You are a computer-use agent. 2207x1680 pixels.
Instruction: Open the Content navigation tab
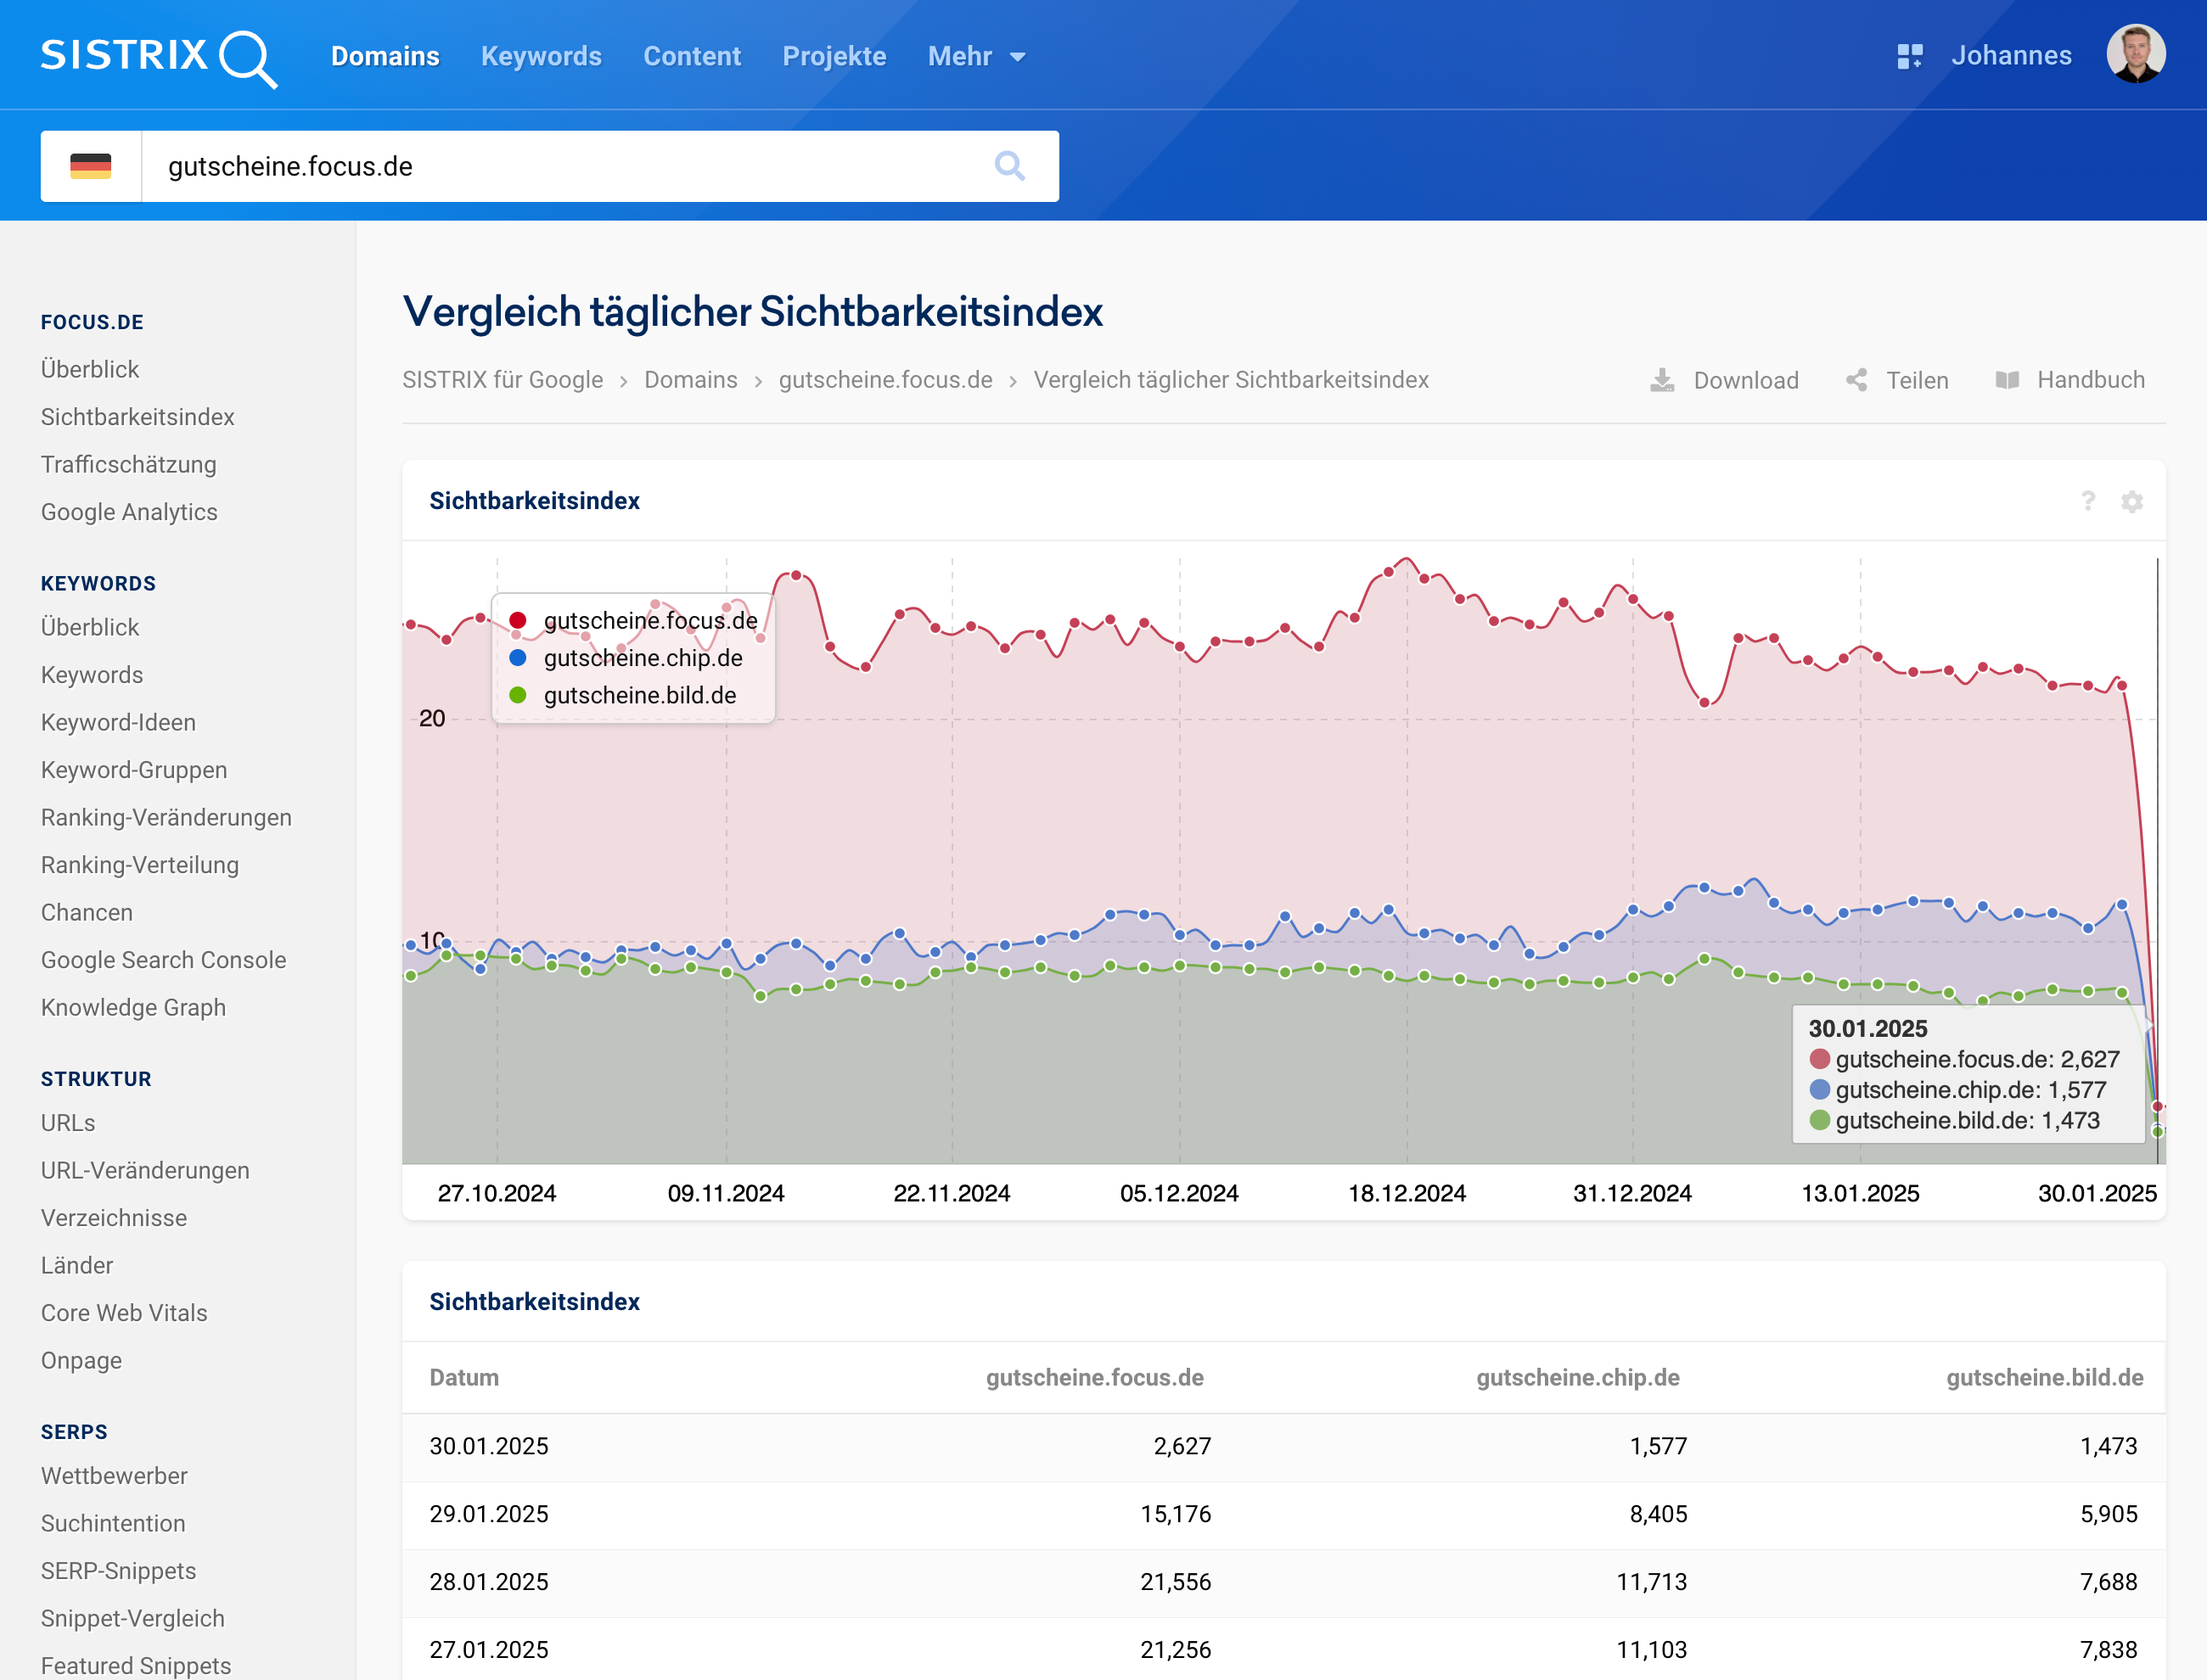693,56
